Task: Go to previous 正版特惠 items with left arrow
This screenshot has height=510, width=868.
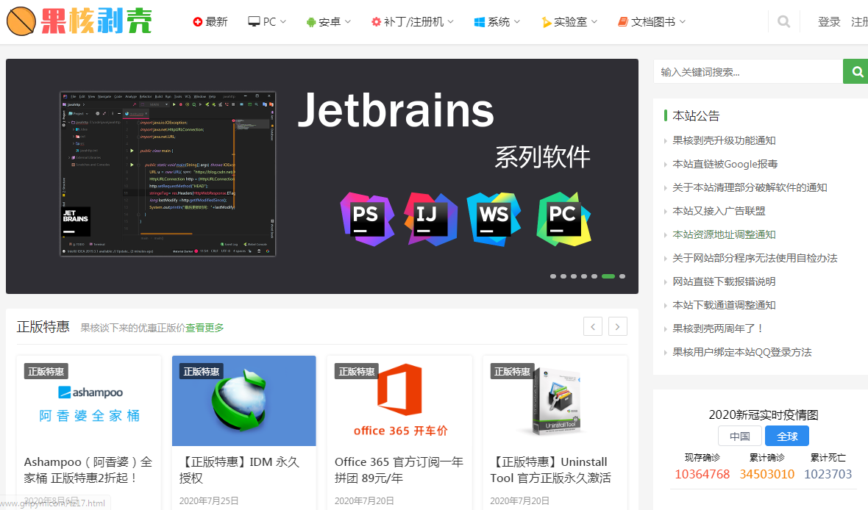Action: coord(593,326)
